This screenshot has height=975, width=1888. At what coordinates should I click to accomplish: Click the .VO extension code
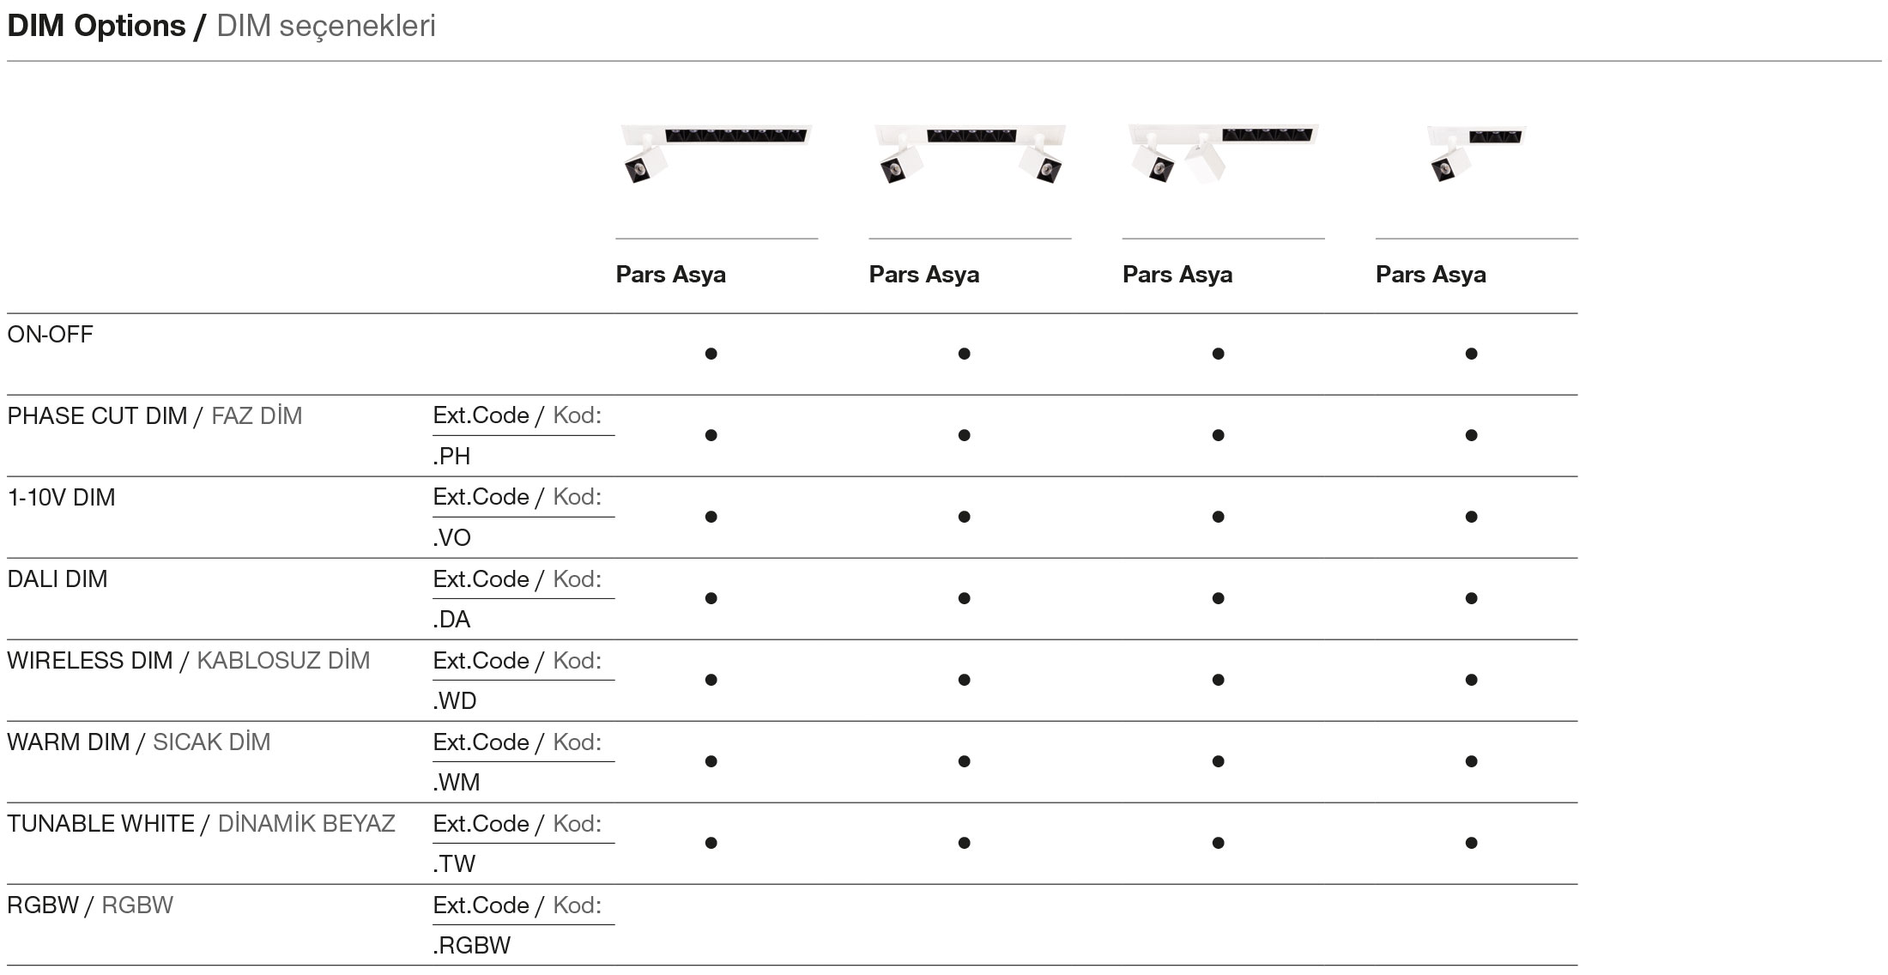click(x=452, y=538)
